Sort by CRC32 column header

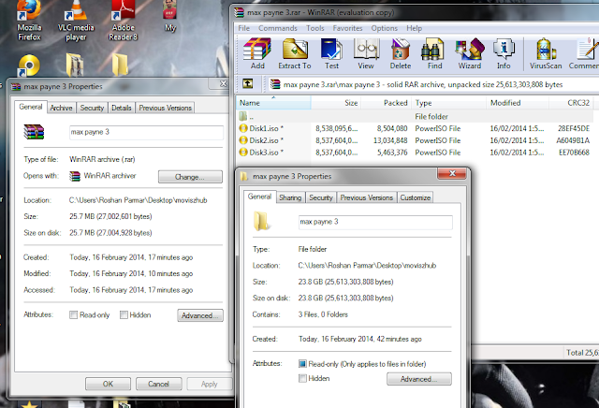572,103
